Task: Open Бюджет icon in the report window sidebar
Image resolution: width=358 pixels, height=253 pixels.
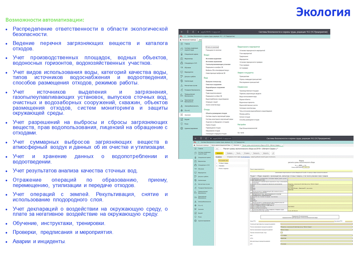Action: pyautogui.click(x=195, y=213)
